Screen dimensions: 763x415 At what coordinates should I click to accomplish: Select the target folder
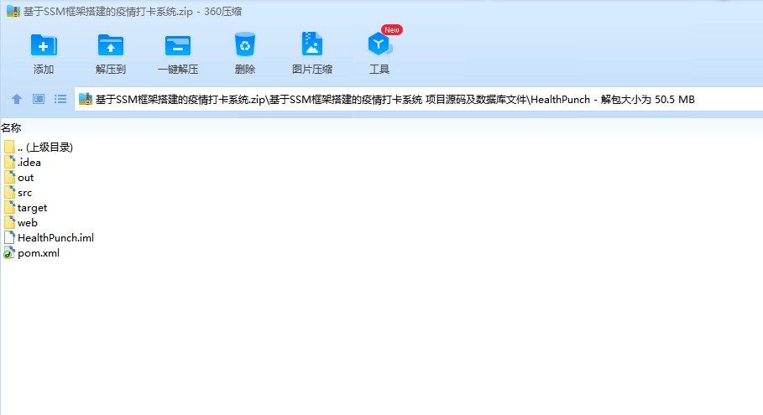[x=26, y=208]
